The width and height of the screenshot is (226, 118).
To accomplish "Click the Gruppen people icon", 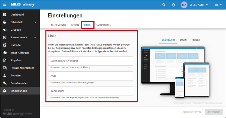I will tap(5, 30).
